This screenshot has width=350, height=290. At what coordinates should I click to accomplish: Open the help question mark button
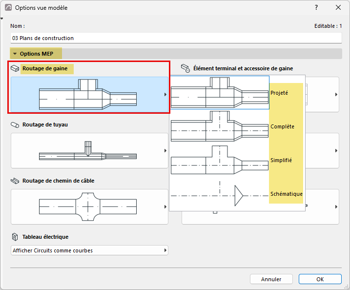coord(316,8)
